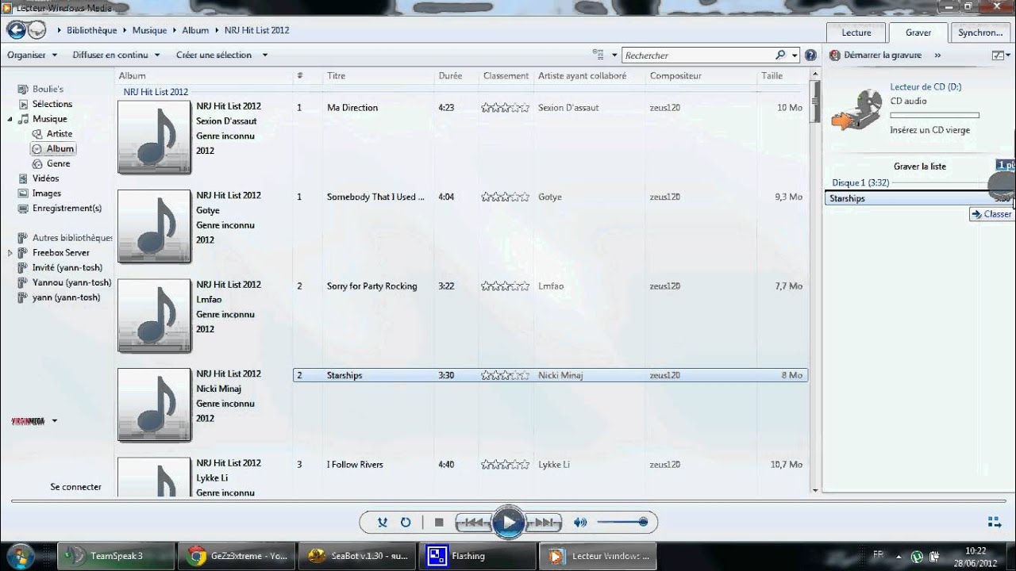The image size is (1016, 571).
Task: Click the CD burner drive icon
Action: [x=857, y=110]
